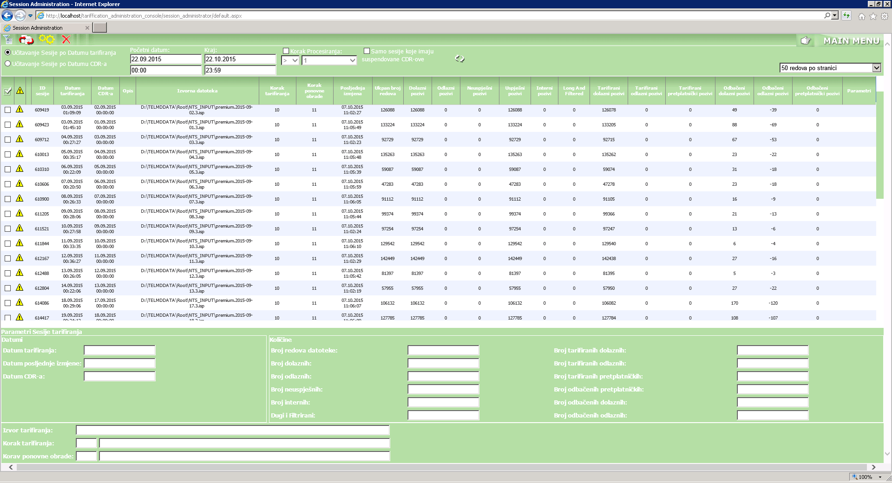Open the browser tools gear icon
The width and height of the screenshot is (892, 483).
click(x=885, y=16)
